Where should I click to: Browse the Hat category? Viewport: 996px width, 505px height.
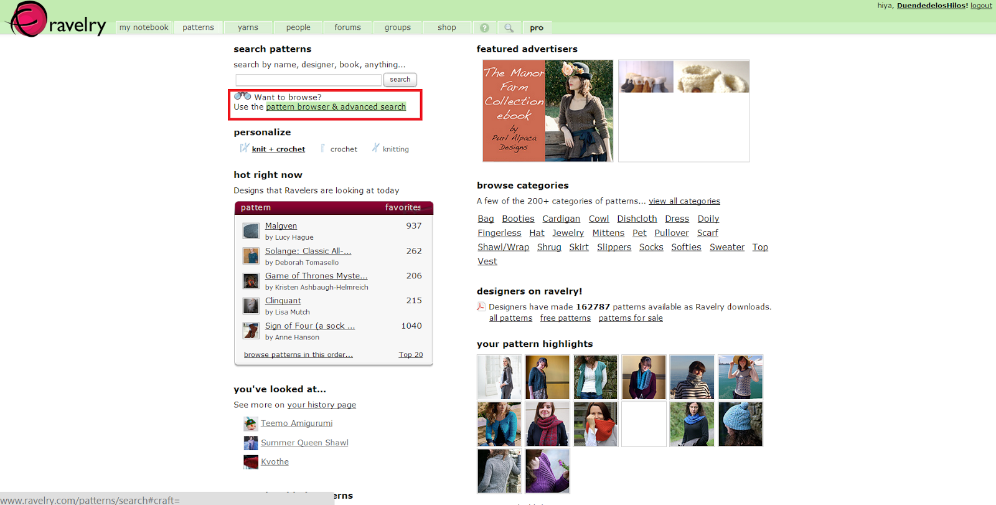pos(537,233)
